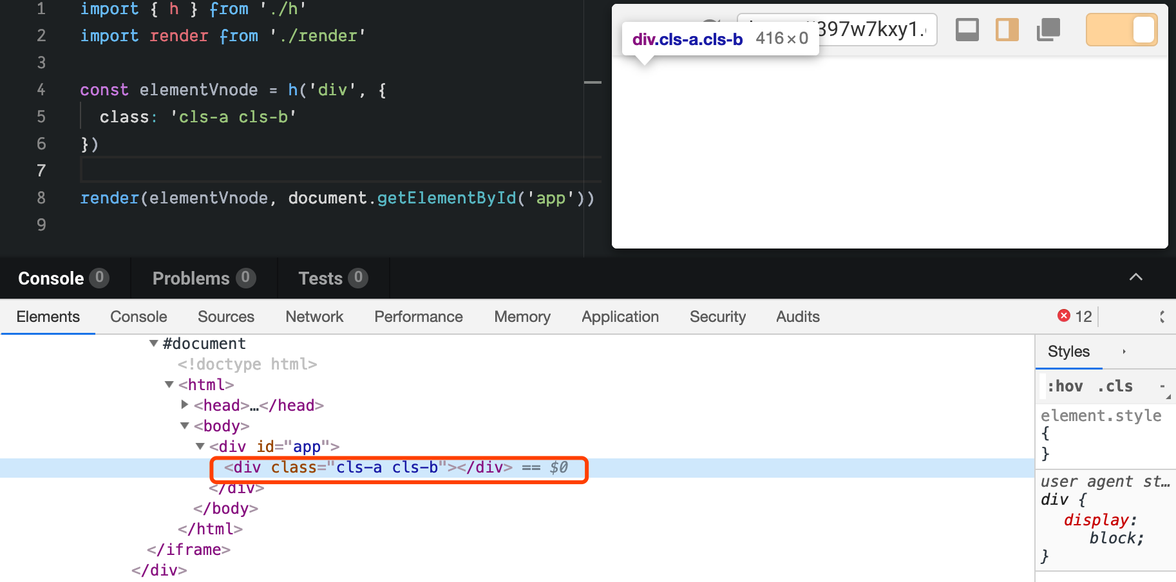Toggle the orange preview switch
This screenshot has width=1176, height=582.
point(1121,30)
